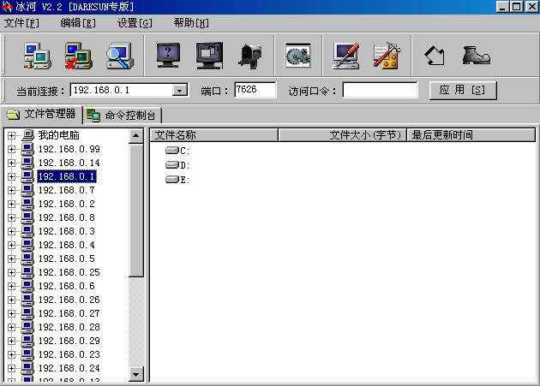Image resolution: width=540 pixels, height=386 pixels.
Task: Open the 文件[F] menu
Action: click(21, 23)
